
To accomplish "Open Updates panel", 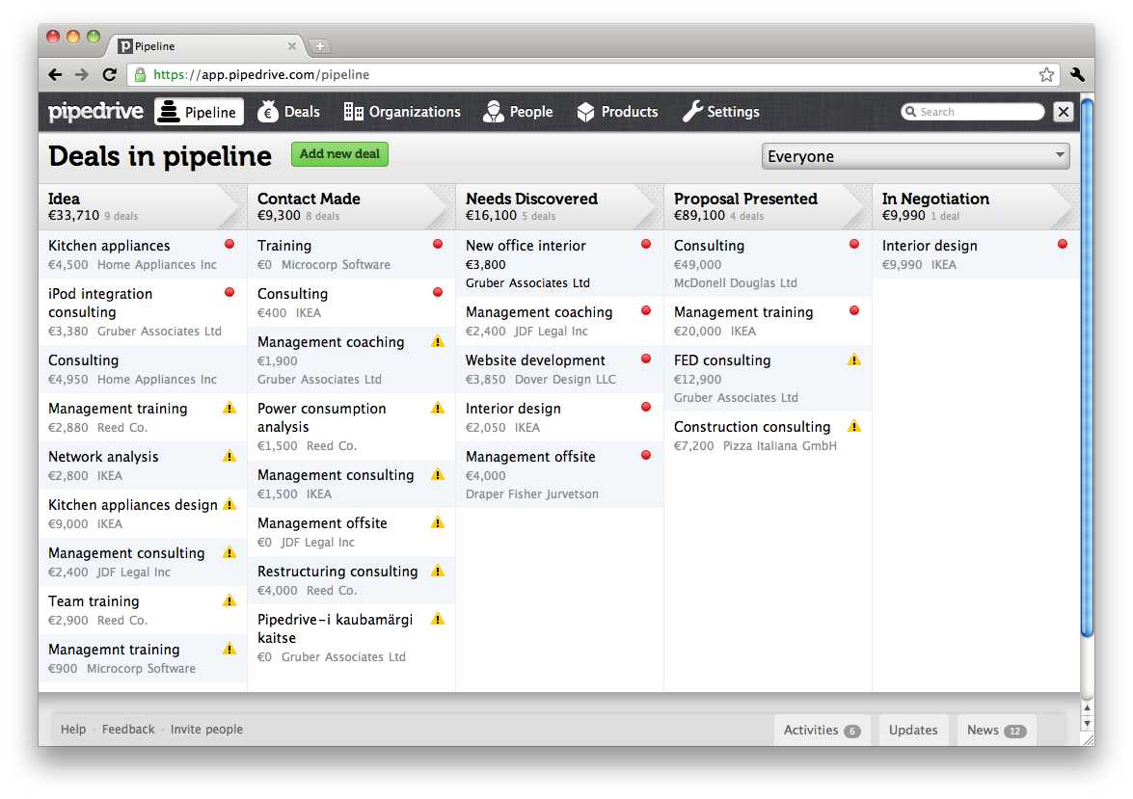I will [x=913, y=731].
